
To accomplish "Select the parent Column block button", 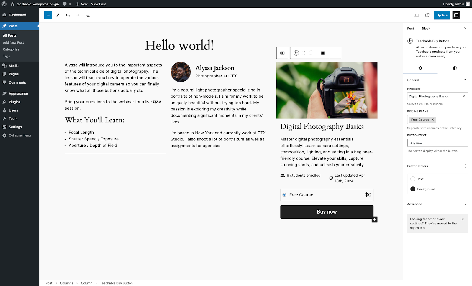I will [x=282, y=53].
